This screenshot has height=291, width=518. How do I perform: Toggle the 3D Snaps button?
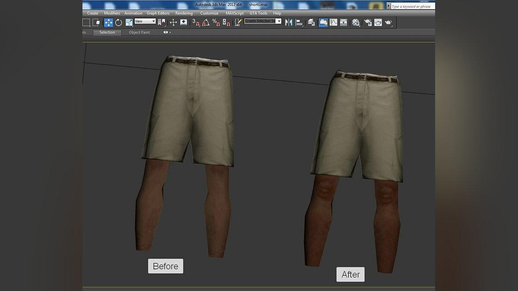(196, 22)
